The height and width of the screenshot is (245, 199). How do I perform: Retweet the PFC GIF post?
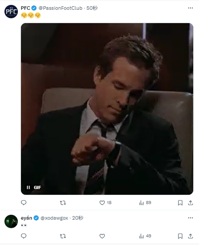63,203
